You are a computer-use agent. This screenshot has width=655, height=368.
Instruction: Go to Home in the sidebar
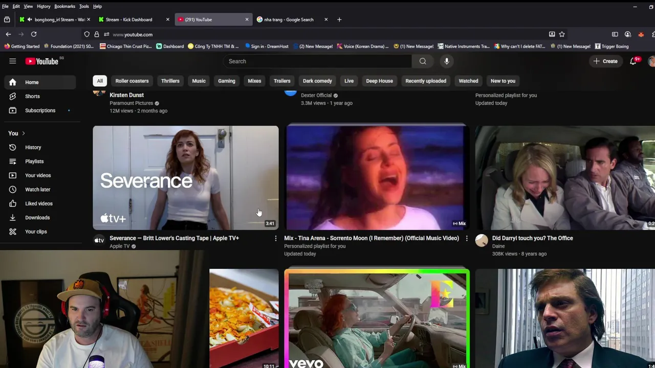pos(40,82)
